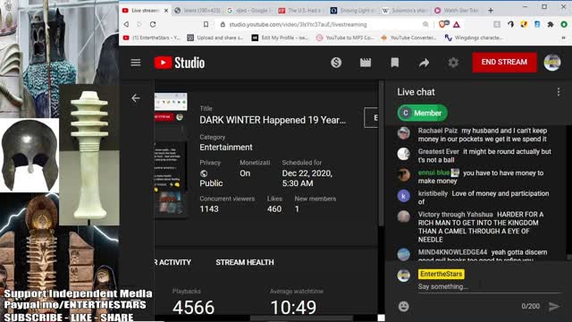This screenshot has height=322, width=572.
Task: Click the concurrent viewers count 1143
Action: pyautogui.click(x=209, y=208)
